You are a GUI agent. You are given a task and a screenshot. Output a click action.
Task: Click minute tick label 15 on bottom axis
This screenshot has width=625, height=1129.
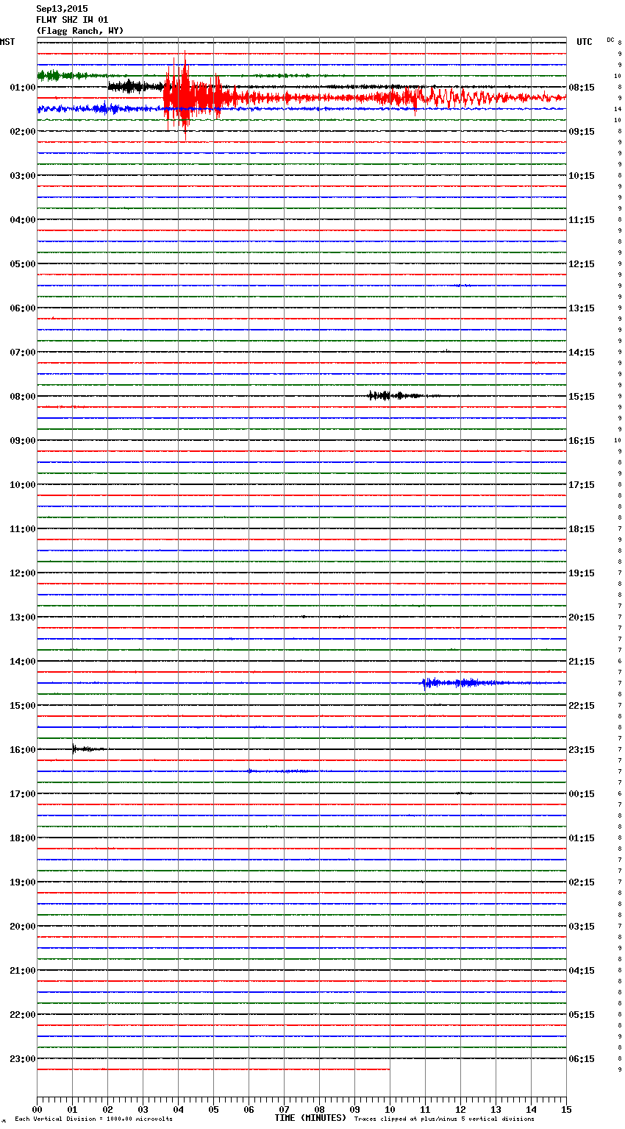pos(566,1109)
